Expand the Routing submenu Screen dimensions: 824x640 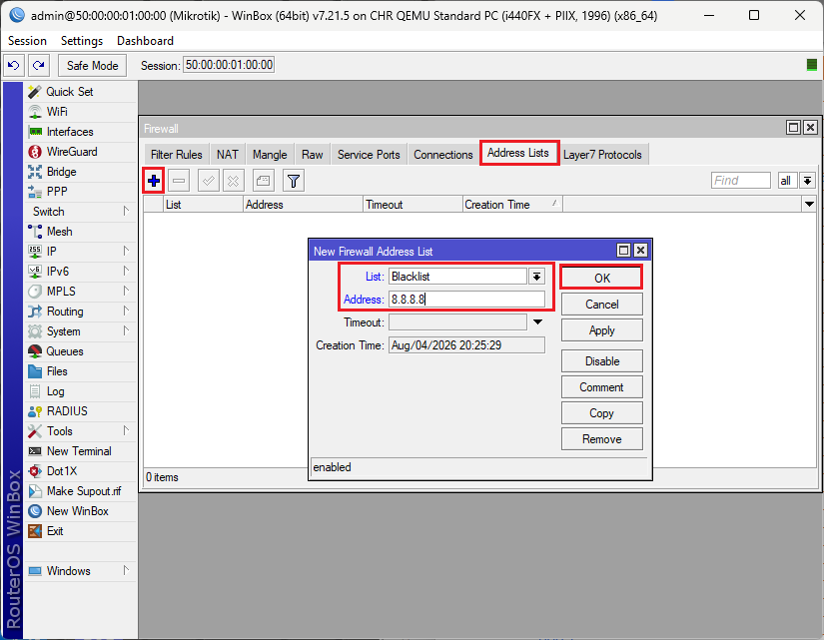pos(82,312)
